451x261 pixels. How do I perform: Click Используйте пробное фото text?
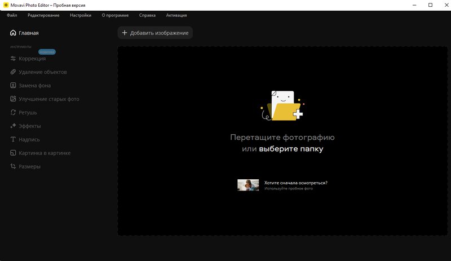(x=289, y=188)
